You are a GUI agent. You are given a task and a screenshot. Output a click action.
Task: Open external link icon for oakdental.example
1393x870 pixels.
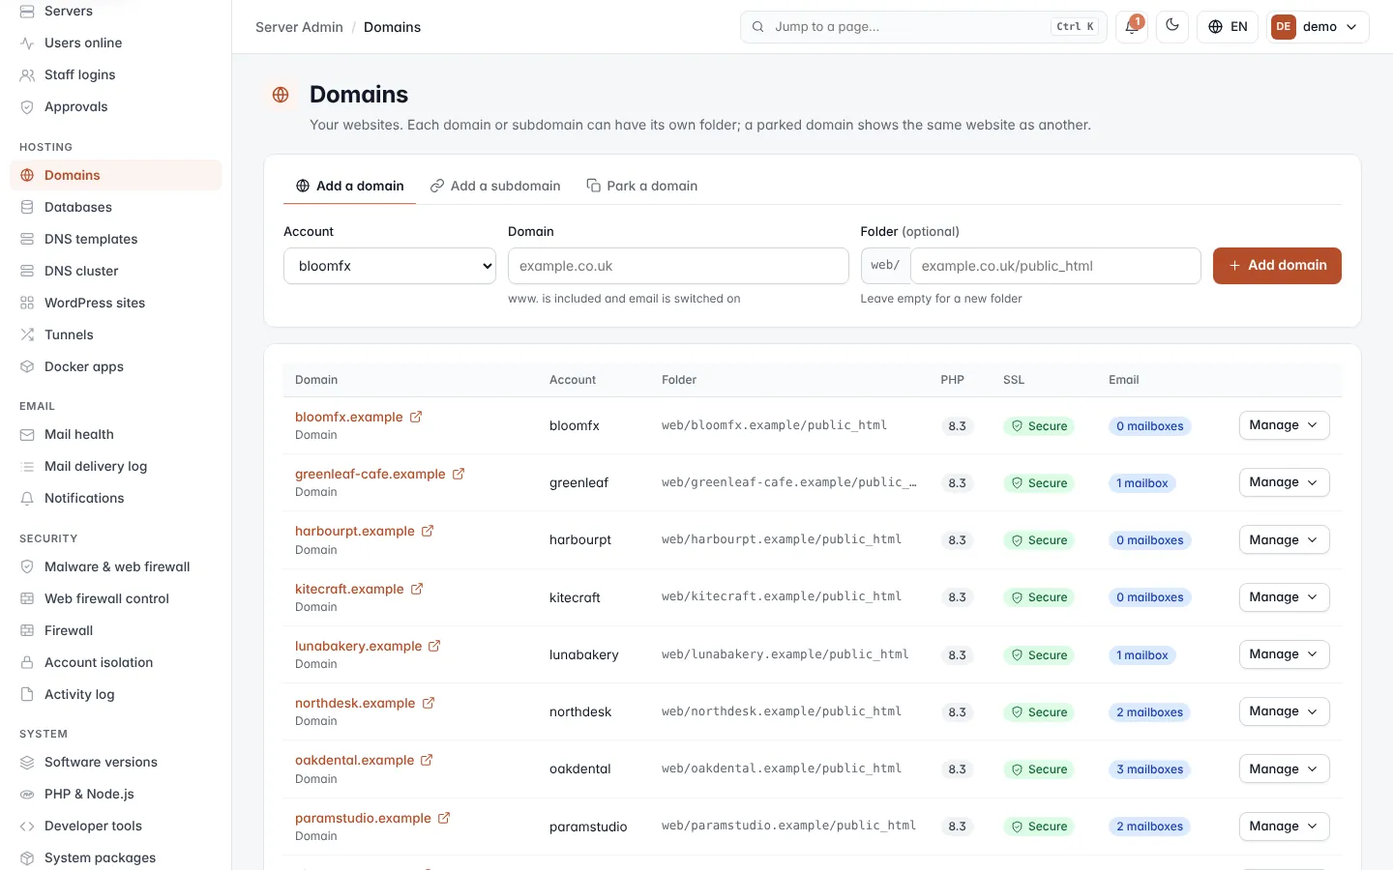click(x=427, y=760)
